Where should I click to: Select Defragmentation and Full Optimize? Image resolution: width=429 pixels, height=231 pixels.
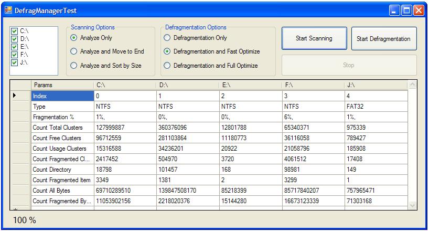pos(167,66)
